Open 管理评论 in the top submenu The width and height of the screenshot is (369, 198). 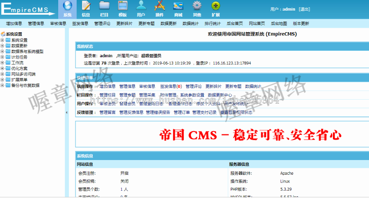(x=102, y=23)
